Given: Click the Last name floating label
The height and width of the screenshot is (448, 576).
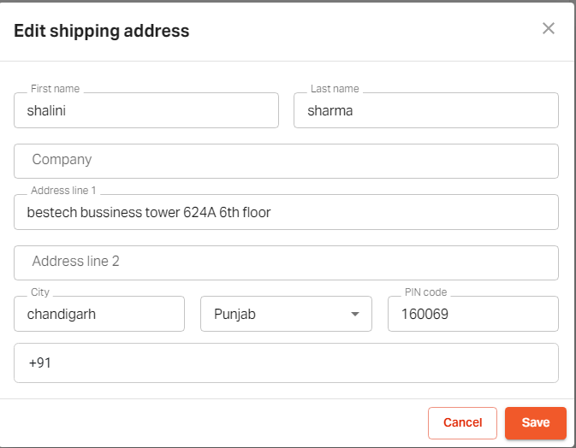Looking at the screenshot, I should coord(335,89).
